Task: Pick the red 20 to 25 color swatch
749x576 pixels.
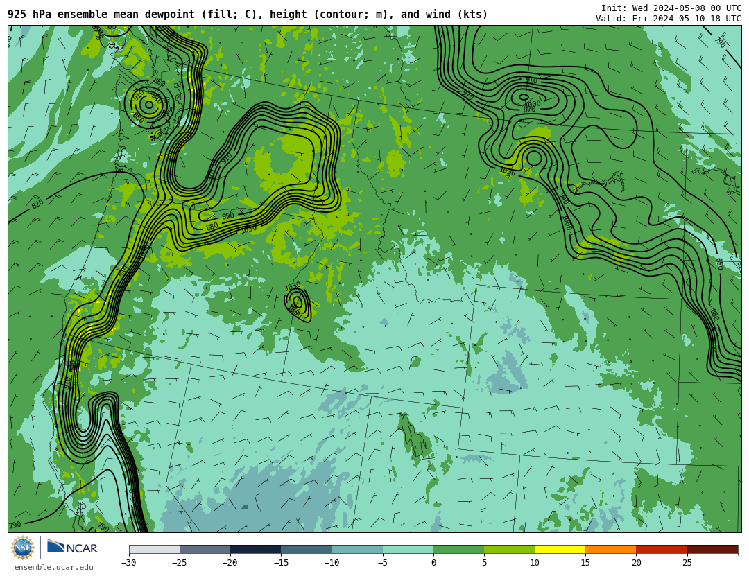Action: point(662,549)
